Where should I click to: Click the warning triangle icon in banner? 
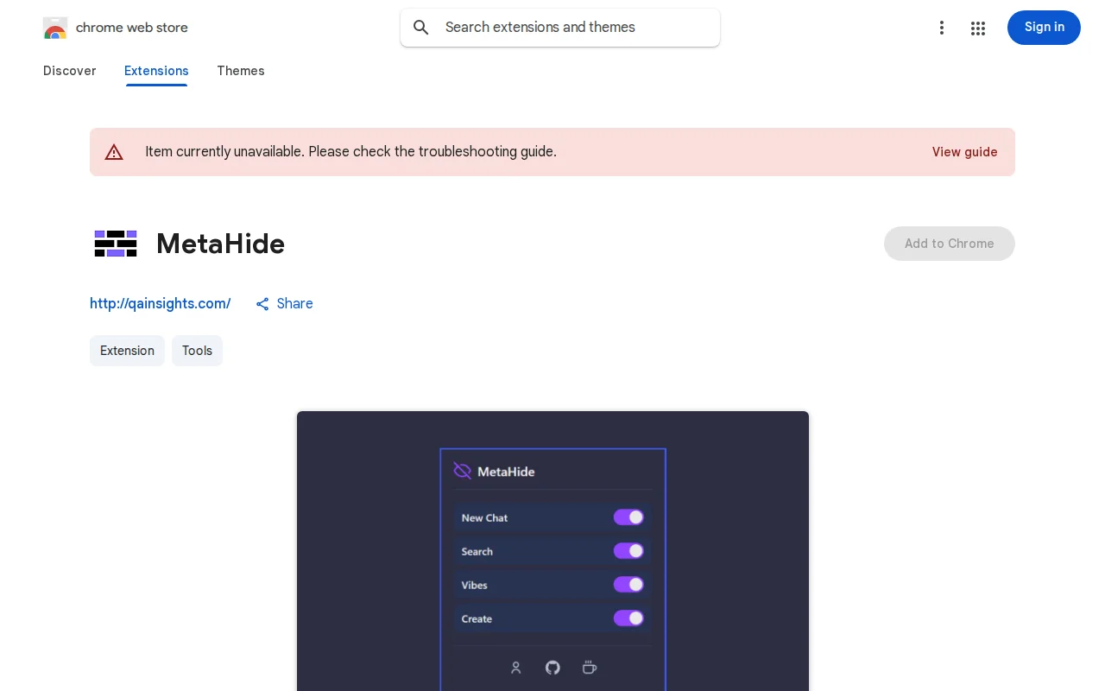click(x=114, y=152)
